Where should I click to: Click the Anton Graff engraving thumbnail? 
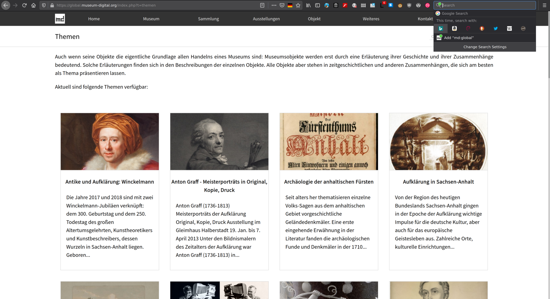pyautogui.click(x=219, y=142)
